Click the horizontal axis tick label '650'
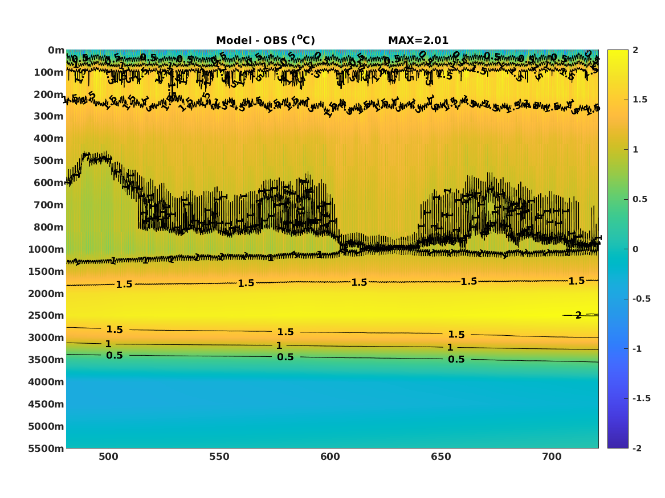The height and width of the screenshot is (498, 665). click(441, 457)
